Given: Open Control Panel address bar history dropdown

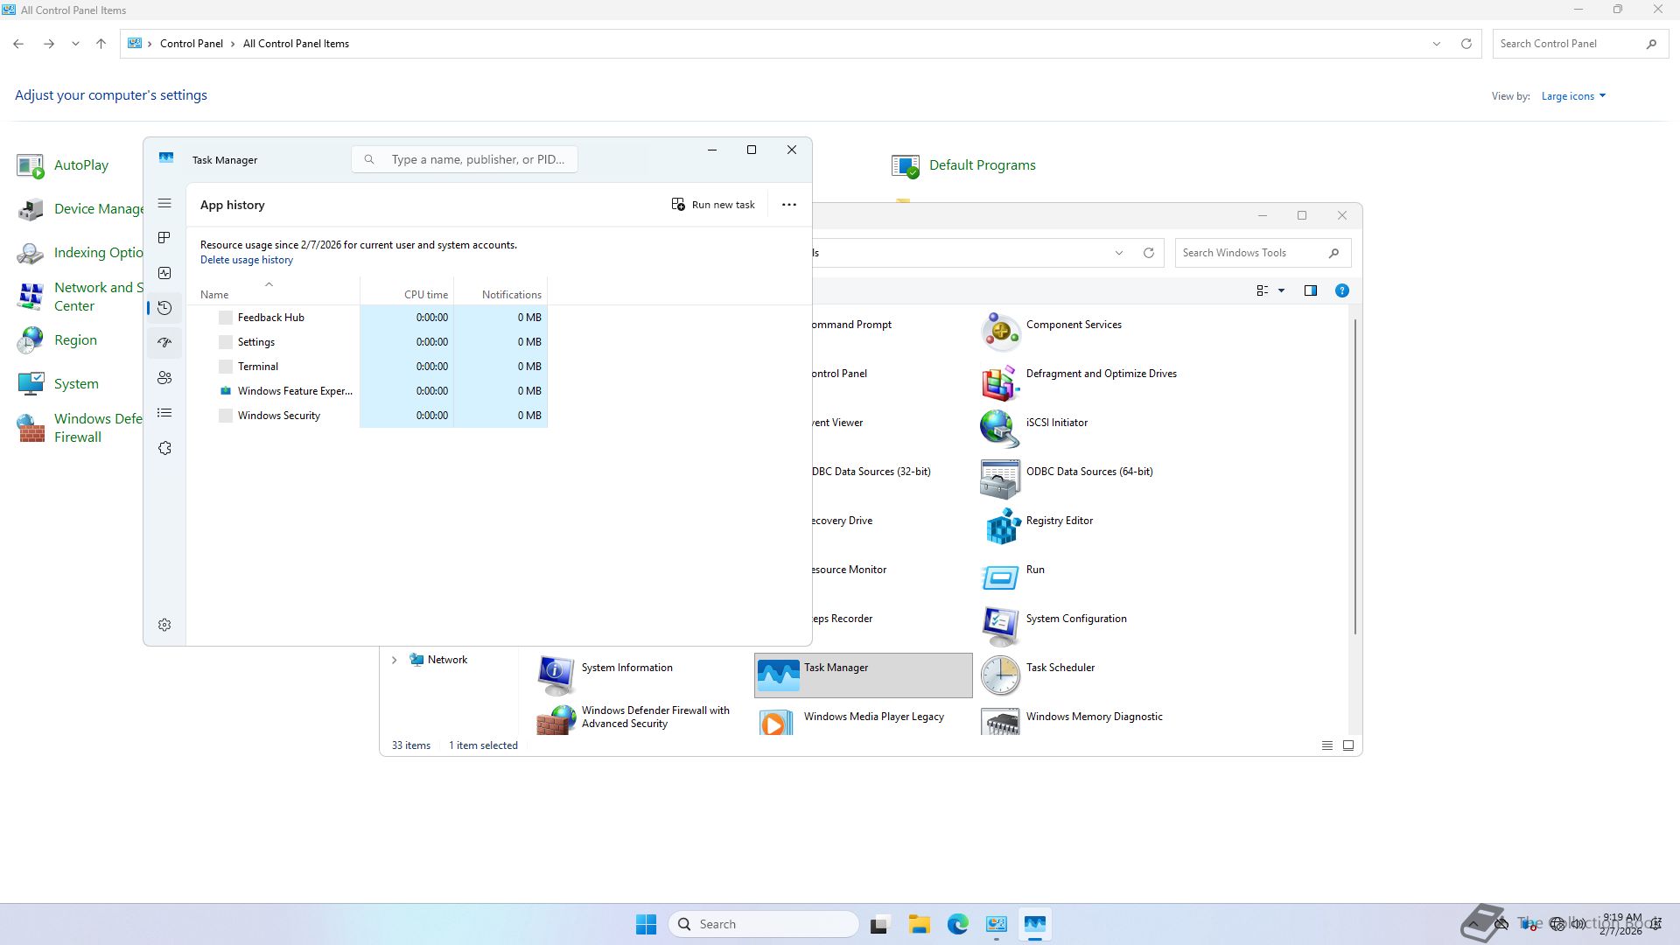Looking at the screenshot, I should click(1436, 44).
